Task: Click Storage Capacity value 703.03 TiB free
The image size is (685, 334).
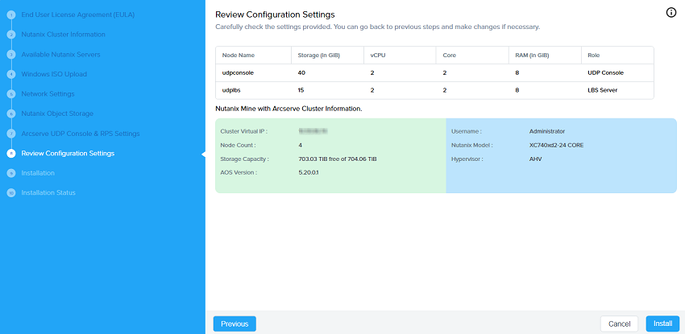Action: 338,159
